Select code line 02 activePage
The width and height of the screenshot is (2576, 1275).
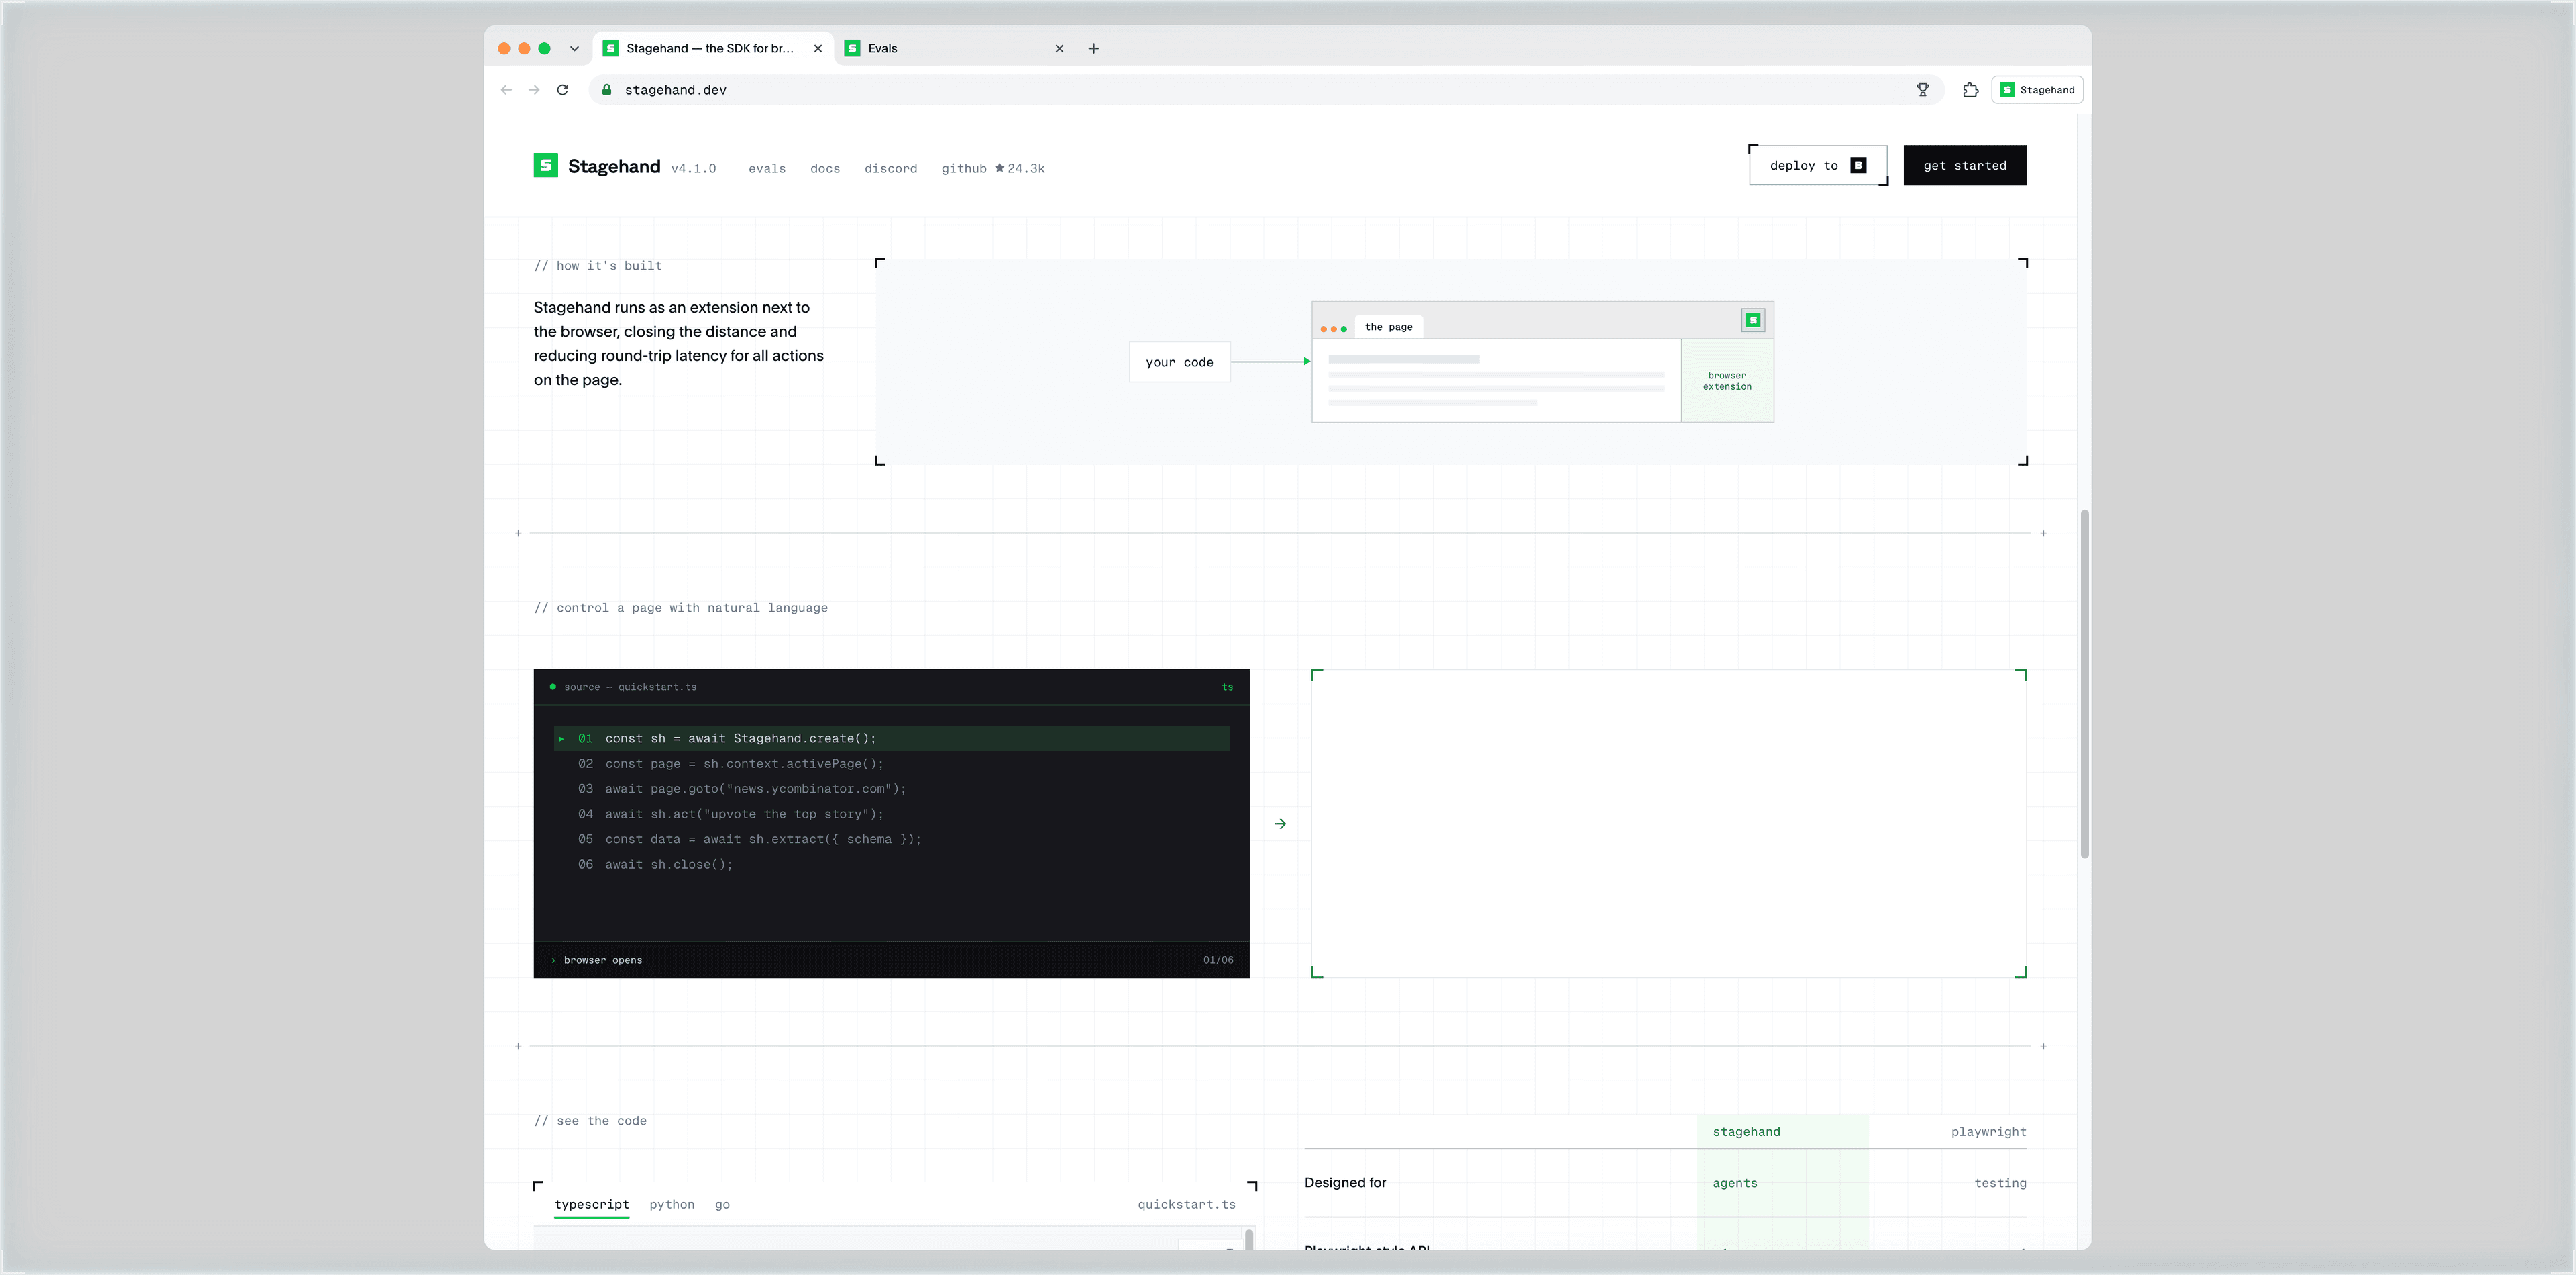[891, 763]
